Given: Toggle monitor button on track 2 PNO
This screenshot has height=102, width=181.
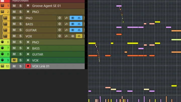Looking at the screenshot, I should (28, 12).
